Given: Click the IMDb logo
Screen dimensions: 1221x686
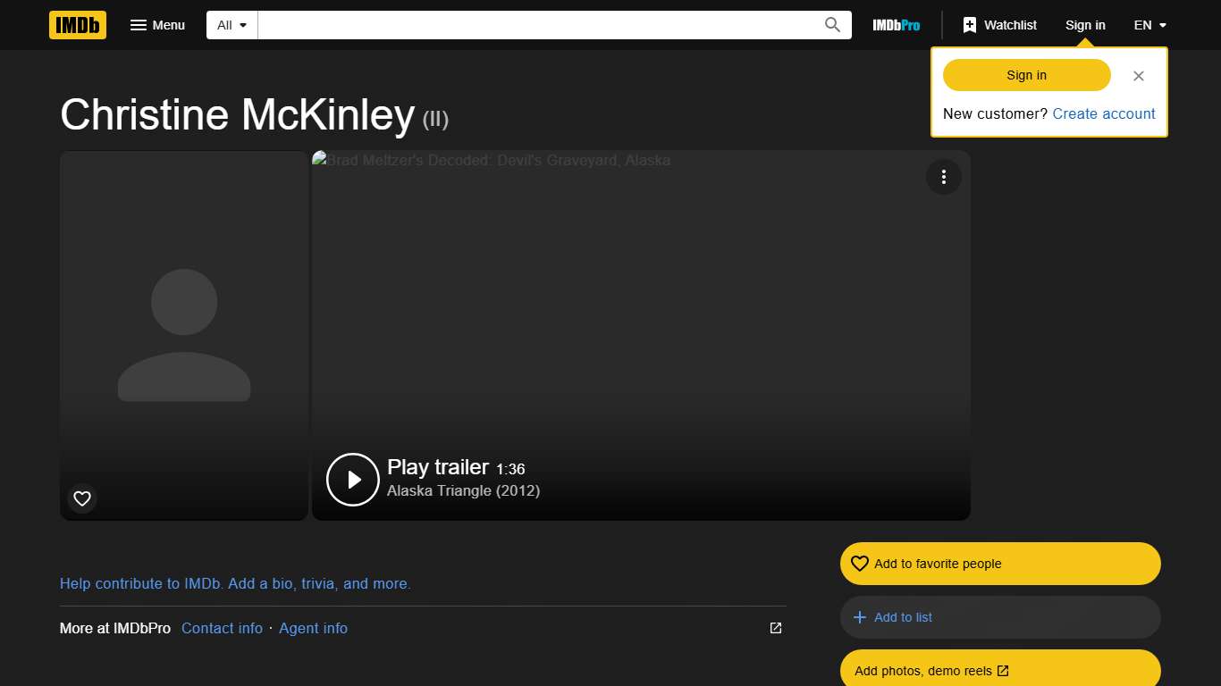Looking at the screenshot, I should (x=77, y=25).
